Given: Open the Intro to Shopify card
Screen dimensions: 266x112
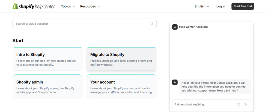Looking at the screenshot, I should point(47,59).
